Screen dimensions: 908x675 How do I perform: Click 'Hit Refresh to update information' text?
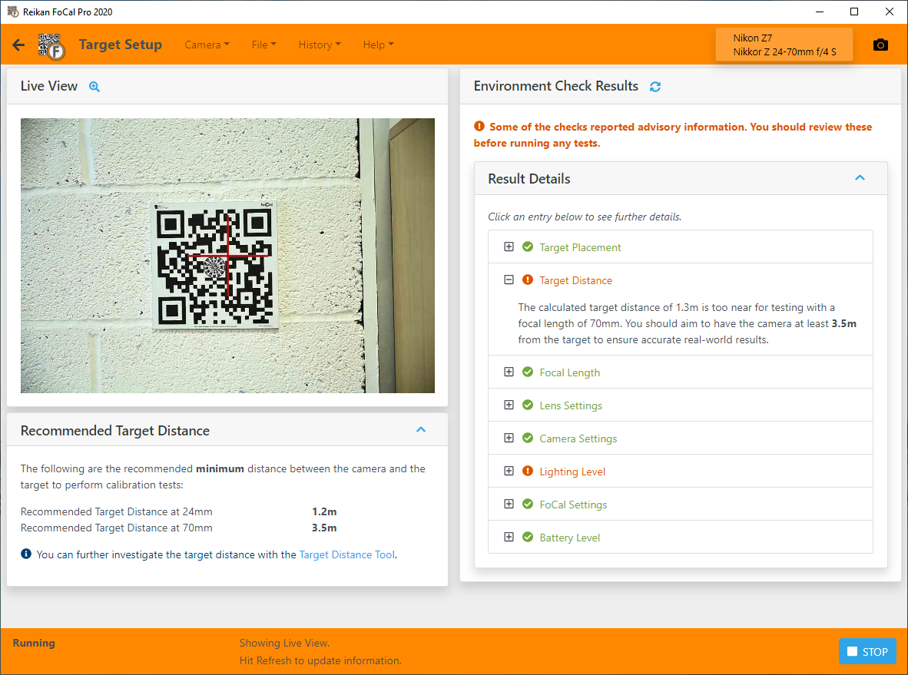pos(320,660)
